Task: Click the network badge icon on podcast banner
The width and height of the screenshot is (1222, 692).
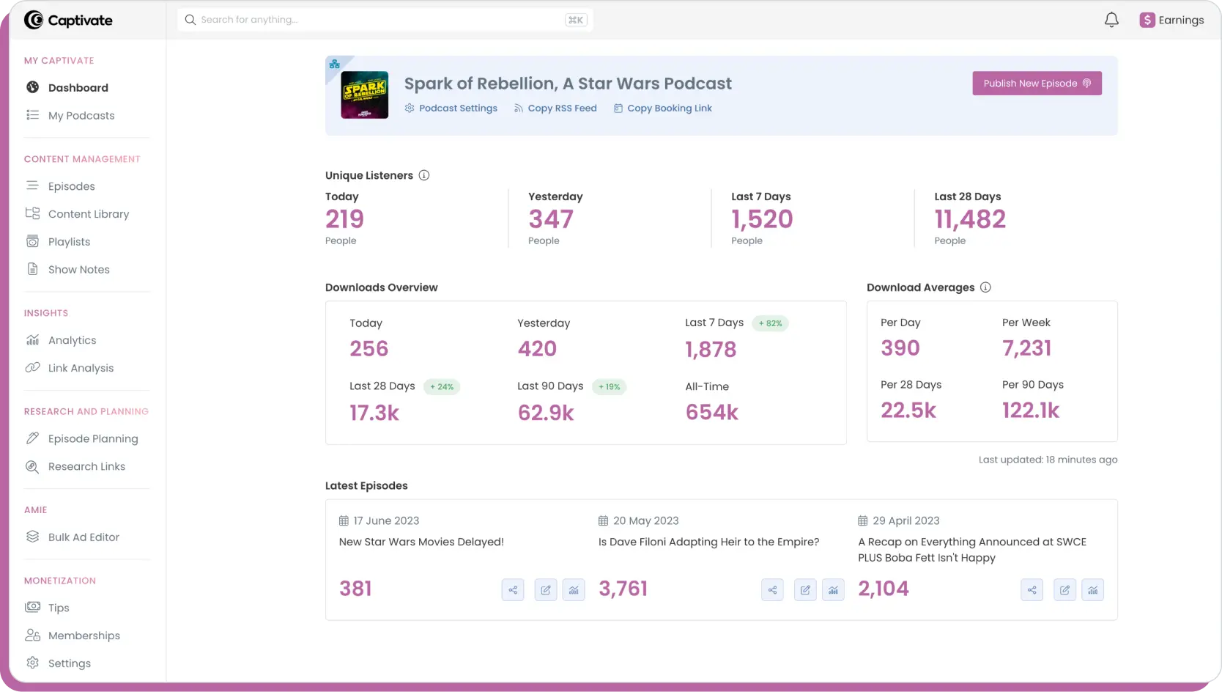Action: (x=335, y=65)
